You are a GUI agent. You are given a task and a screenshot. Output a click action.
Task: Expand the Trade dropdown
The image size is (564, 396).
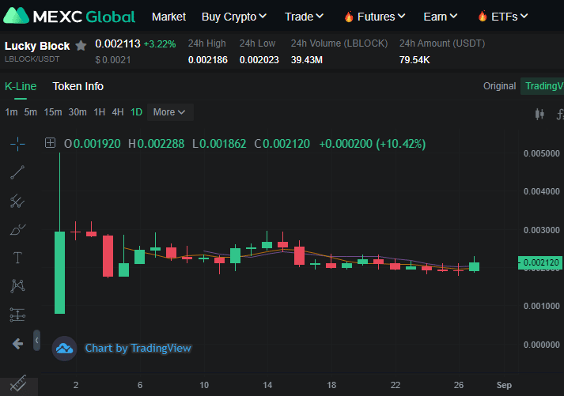pos(304,17)
